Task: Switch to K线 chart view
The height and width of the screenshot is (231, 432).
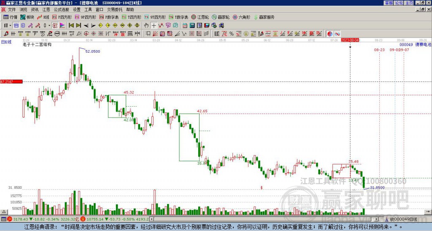Action: (x=43, y=17)
